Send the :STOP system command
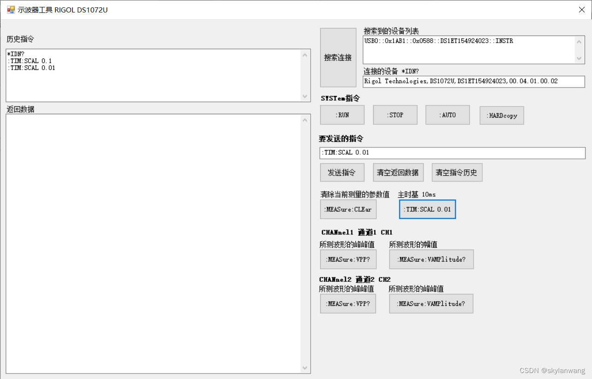The width and height of the screenshot is (592, 379). pos(395,115)
